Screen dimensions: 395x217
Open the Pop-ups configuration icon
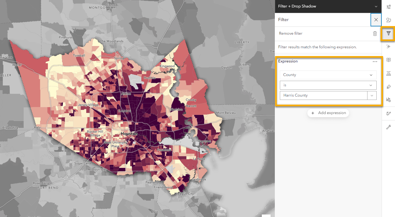389,60
